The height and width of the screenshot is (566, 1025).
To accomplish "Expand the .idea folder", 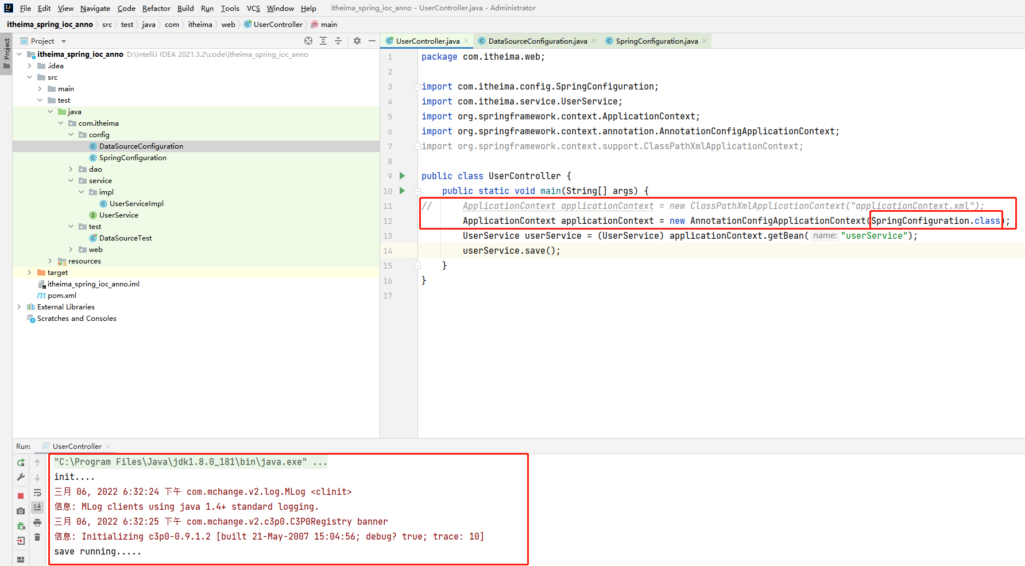I will coord(30,65).
